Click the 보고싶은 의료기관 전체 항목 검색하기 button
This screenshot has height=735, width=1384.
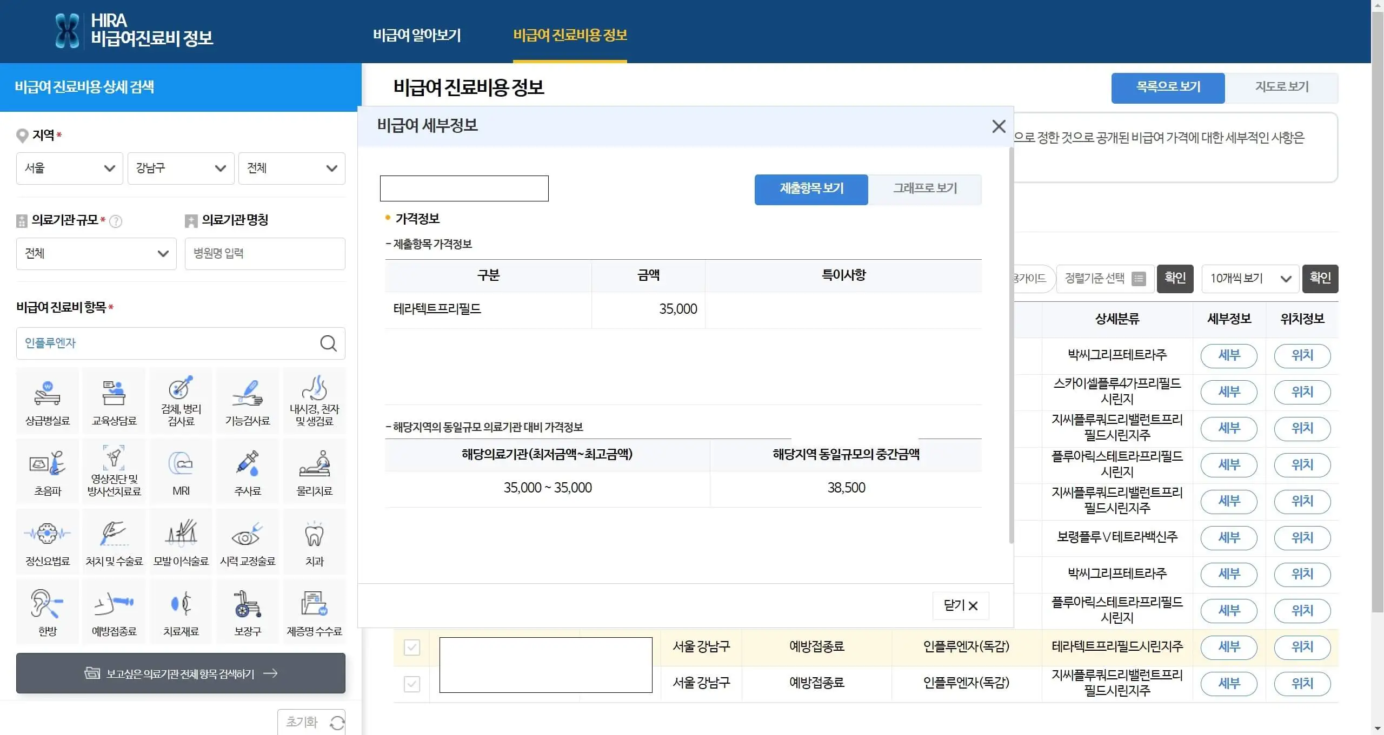[180, 673]
